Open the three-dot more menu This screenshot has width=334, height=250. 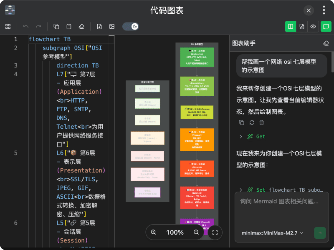324,10
